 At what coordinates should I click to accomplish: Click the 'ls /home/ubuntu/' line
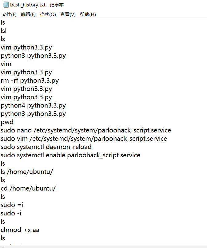click(27, 172)
